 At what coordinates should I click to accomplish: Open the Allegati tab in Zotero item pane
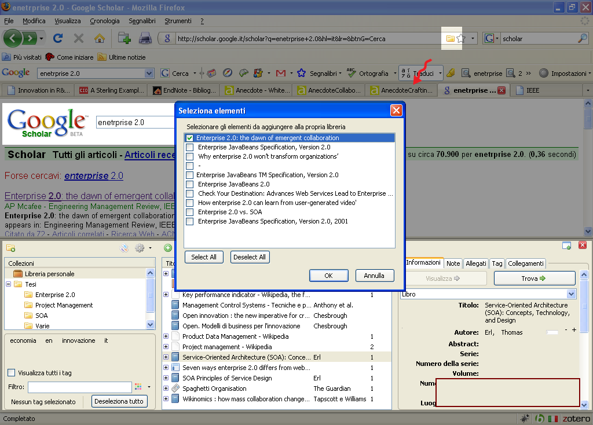[x=476, y=263]
